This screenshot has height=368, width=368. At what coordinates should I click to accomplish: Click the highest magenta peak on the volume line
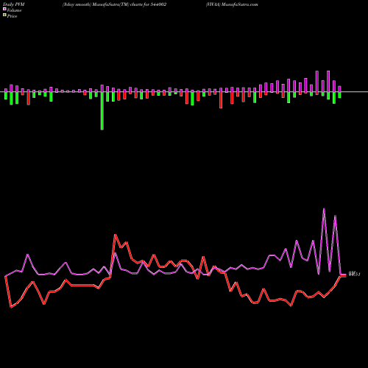click(x=324, y=209)
